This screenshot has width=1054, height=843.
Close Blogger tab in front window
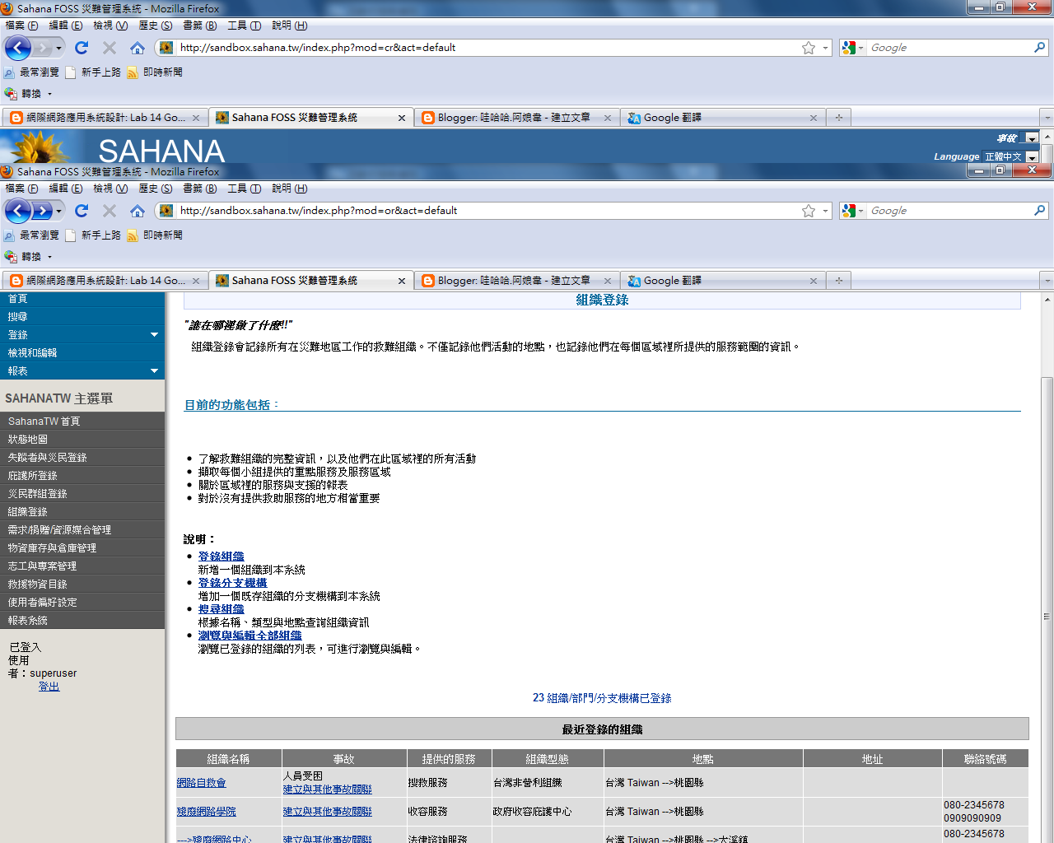tap(608, 281)
